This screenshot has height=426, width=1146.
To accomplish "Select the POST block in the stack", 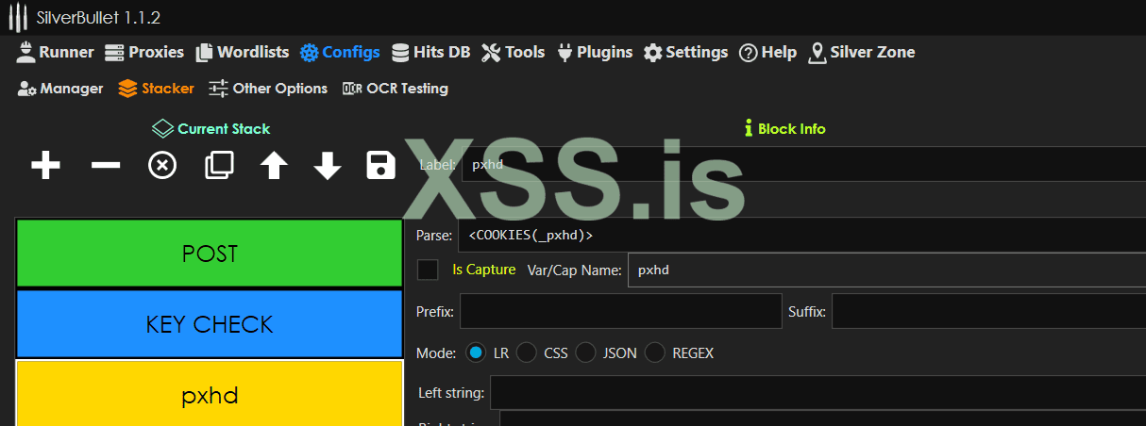I will click(x=210, y=254).
